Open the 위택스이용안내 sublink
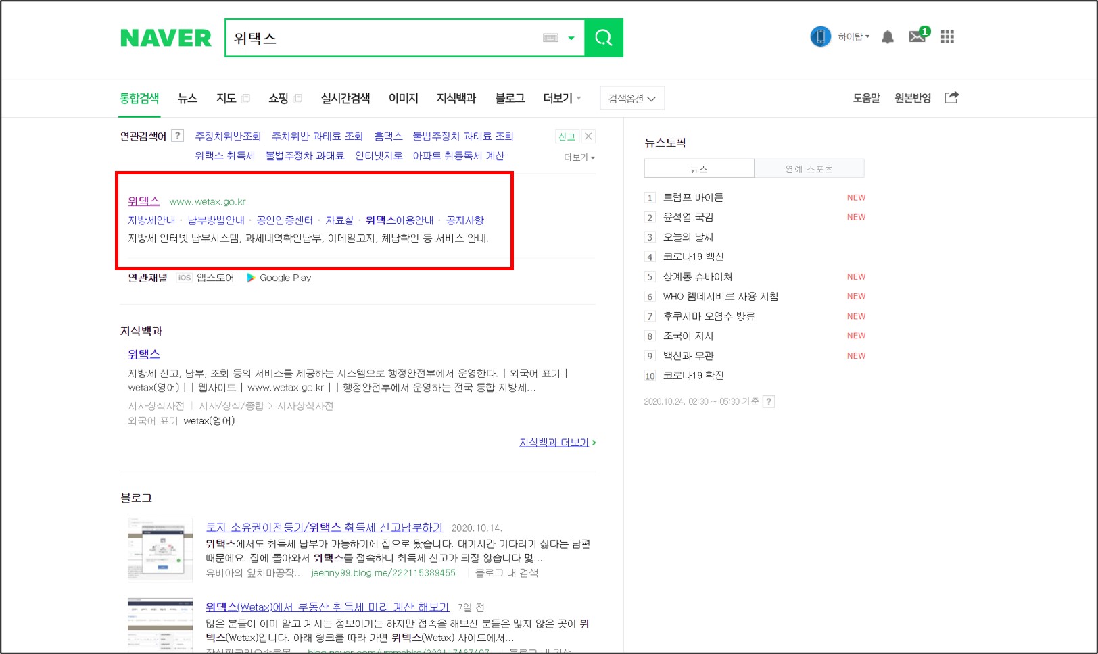 (x=400, y=220)
